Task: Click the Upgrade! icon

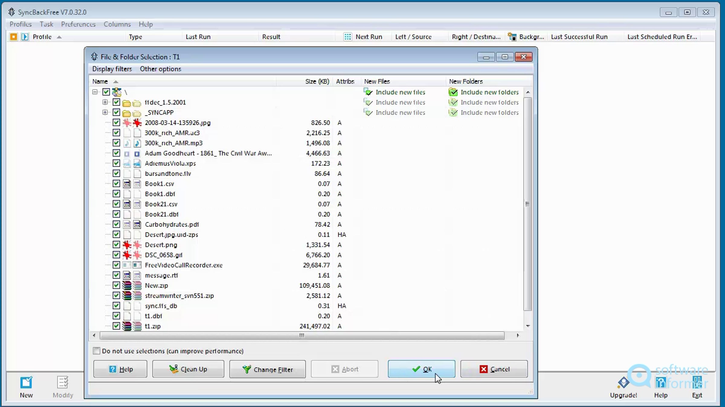Action: click(x=623, y=383)
